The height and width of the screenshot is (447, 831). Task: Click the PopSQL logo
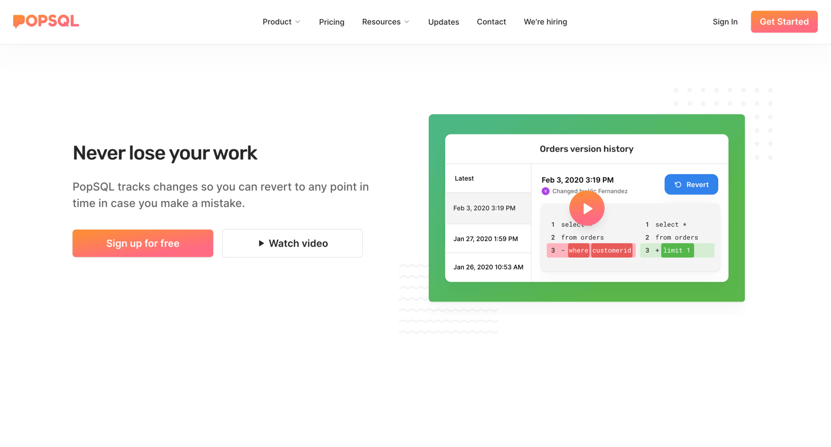(x=46, y=21)
